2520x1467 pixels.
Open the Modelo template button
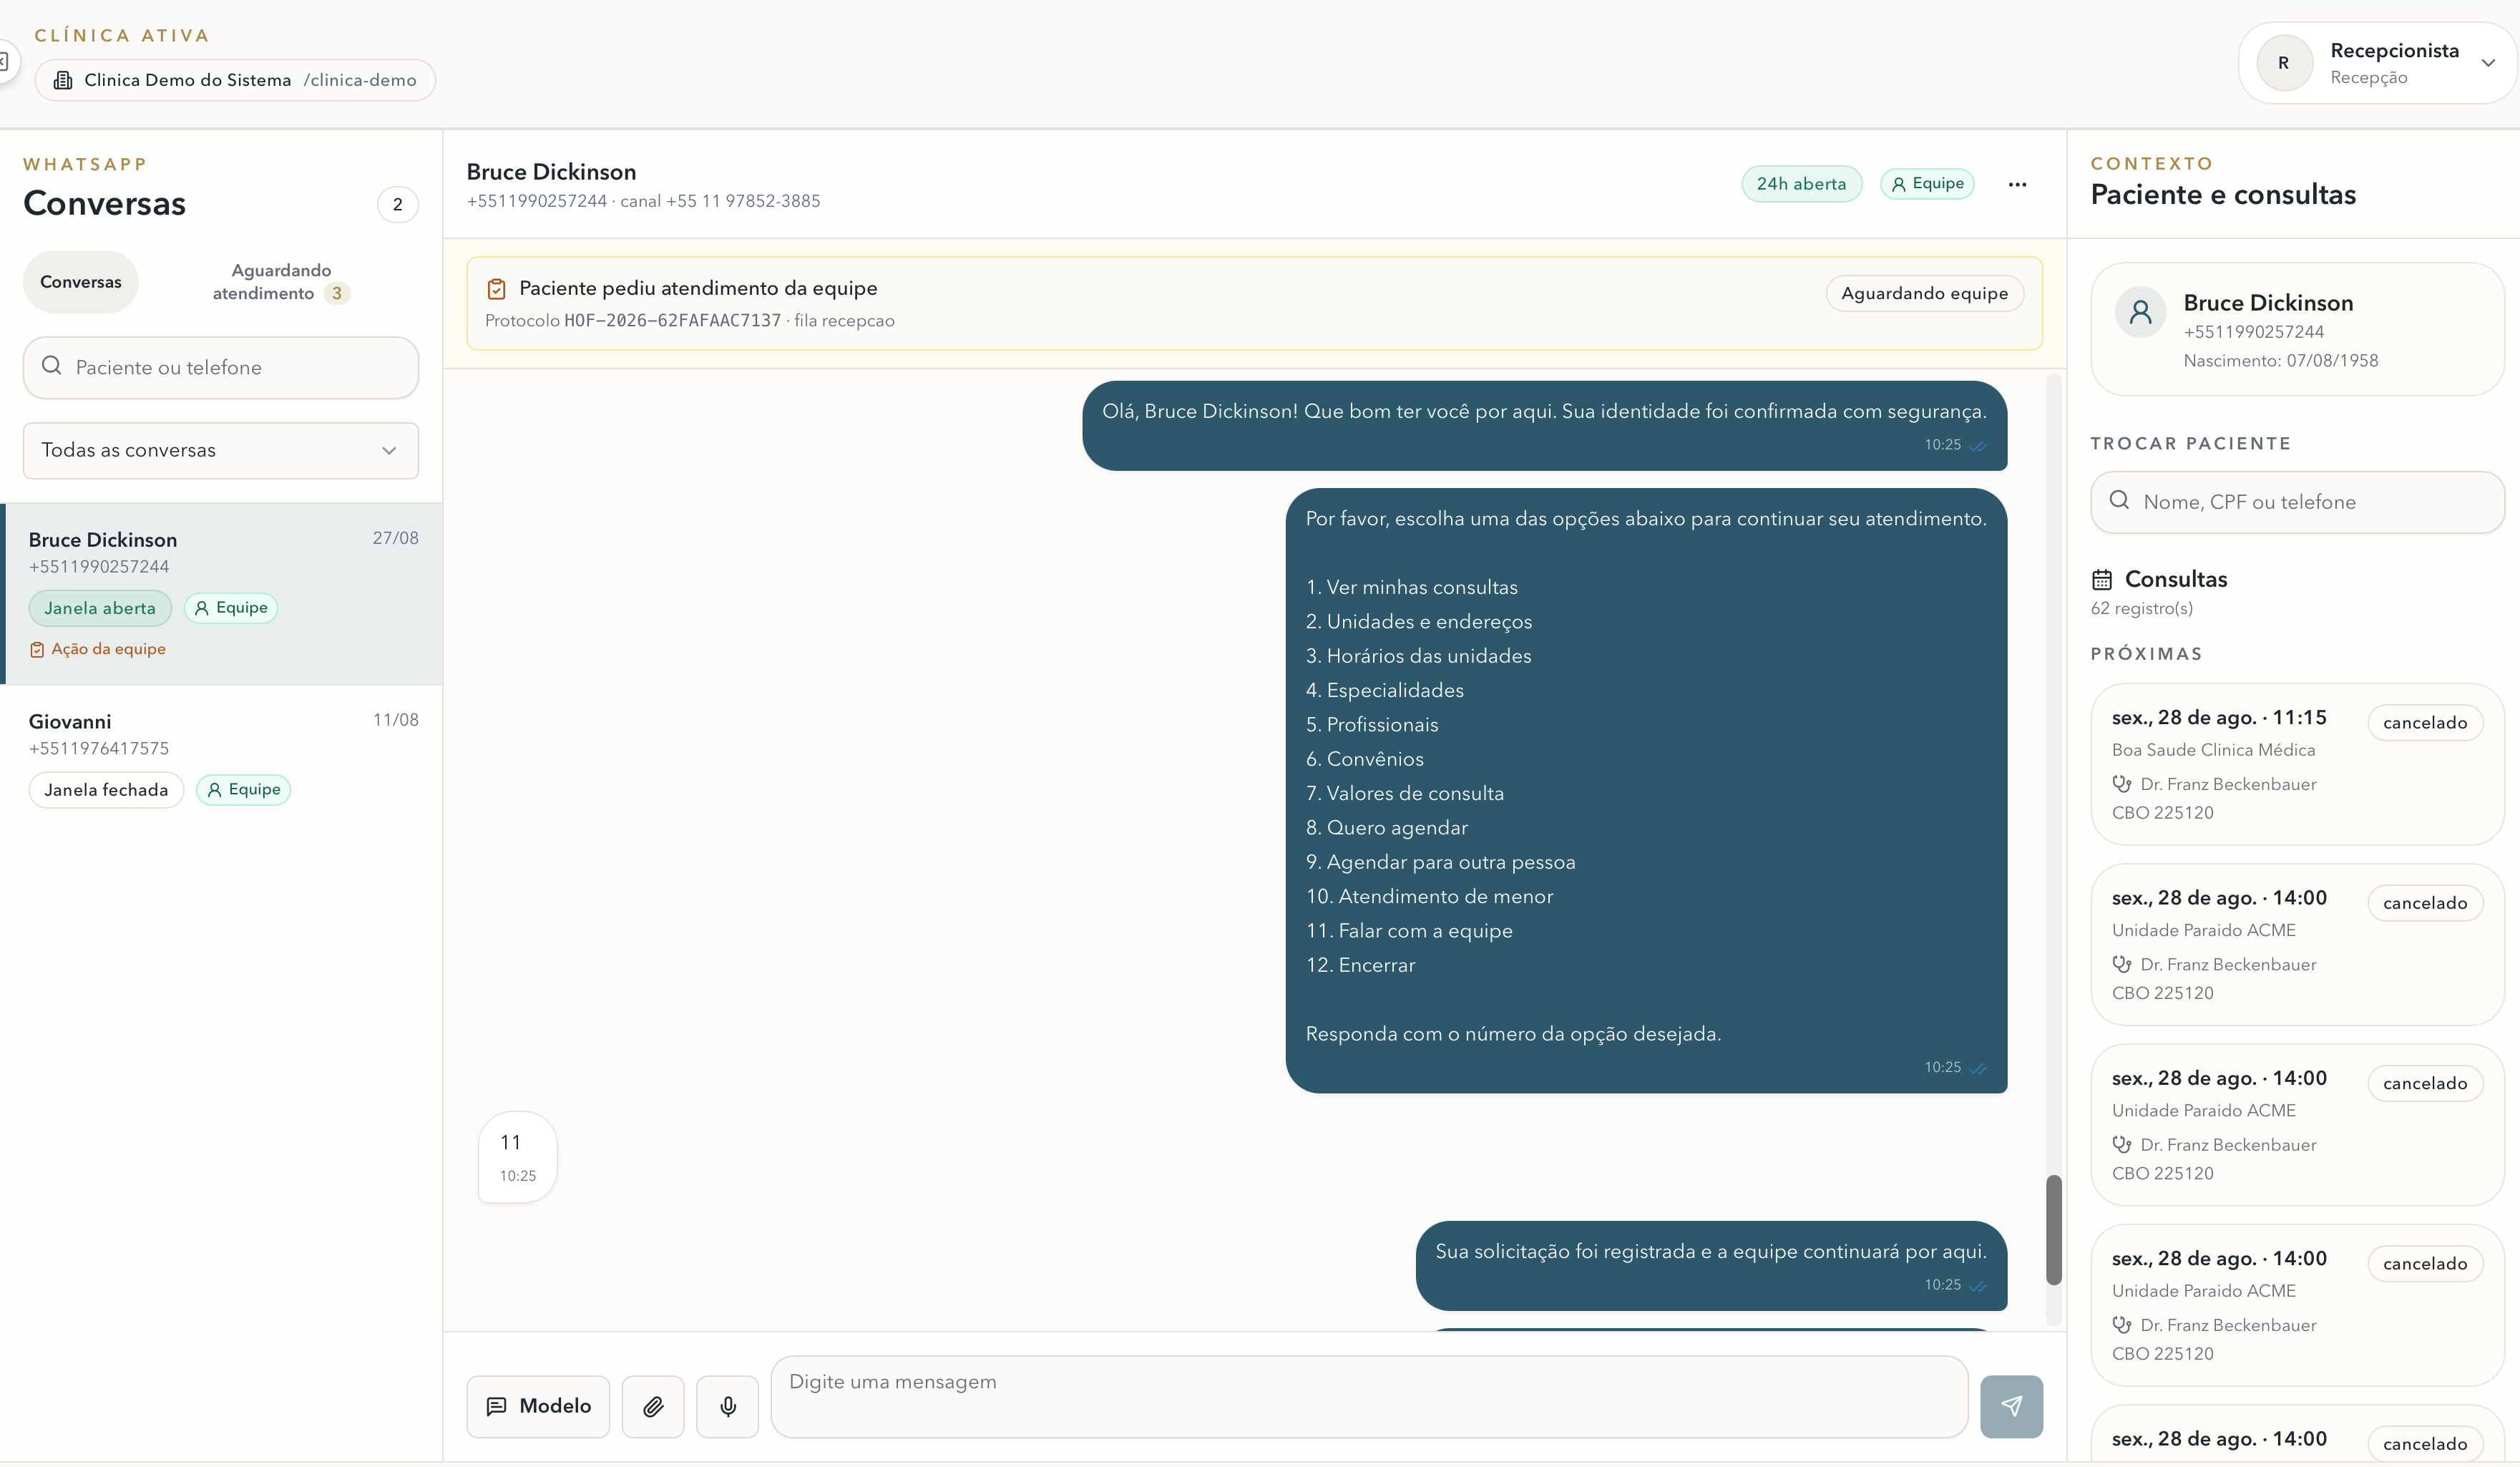(538, 1406)
